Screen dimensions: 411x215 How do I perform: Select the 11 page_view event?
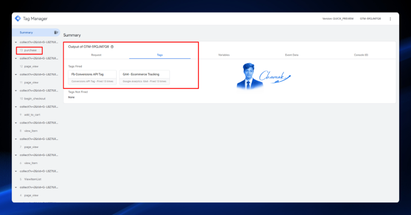[x=29, y=82]
